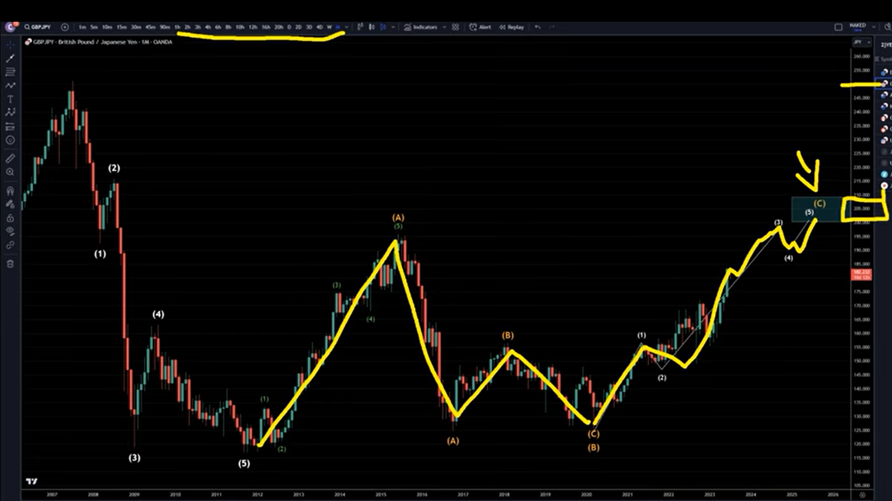Screen dimensions: 892x501
Task: Open the emoji icons tool
Action: click(x=10, y=140)
